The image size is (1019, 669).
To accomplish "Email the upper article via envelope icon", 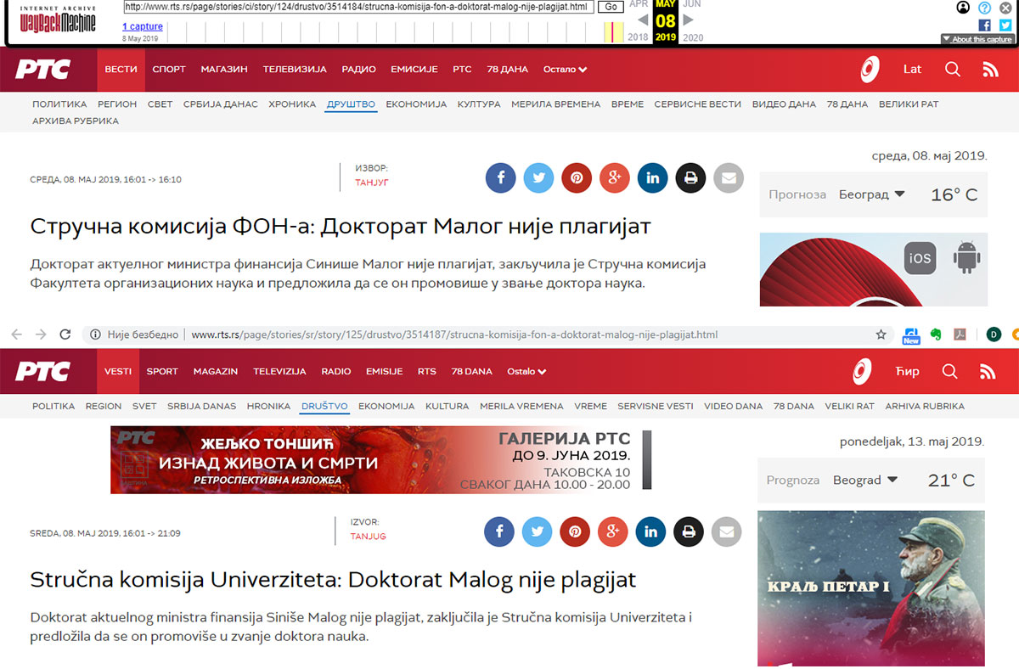I will 728,178.
